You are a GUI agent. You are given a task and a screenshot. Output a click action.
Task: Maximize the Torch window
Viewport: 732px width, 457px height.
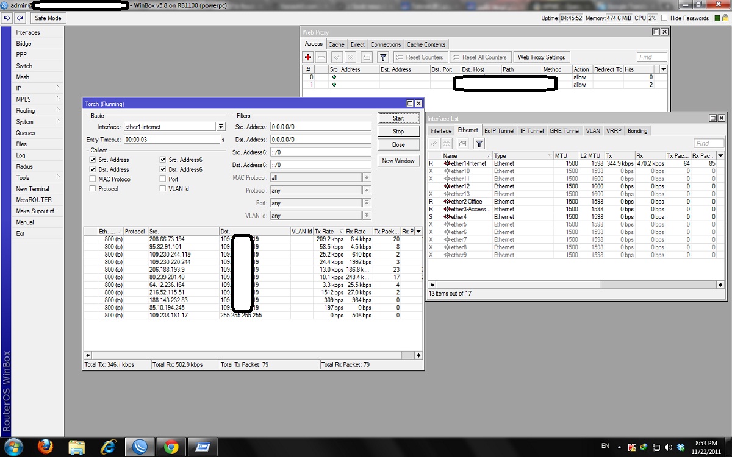410,104
